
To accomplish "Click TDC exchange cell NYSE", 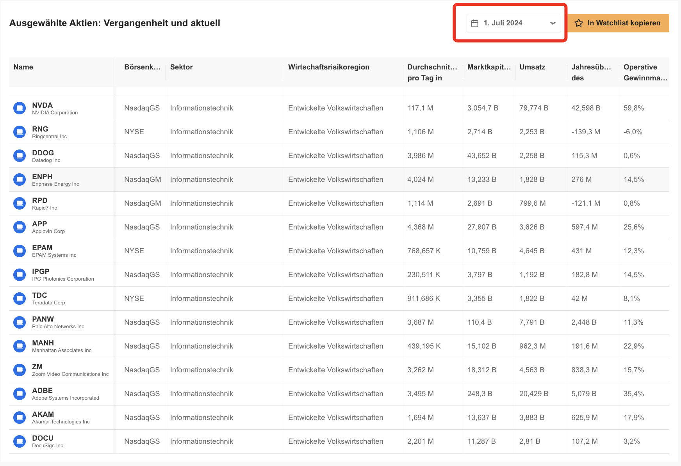I will pyautogui.click(x=134, y=299).
